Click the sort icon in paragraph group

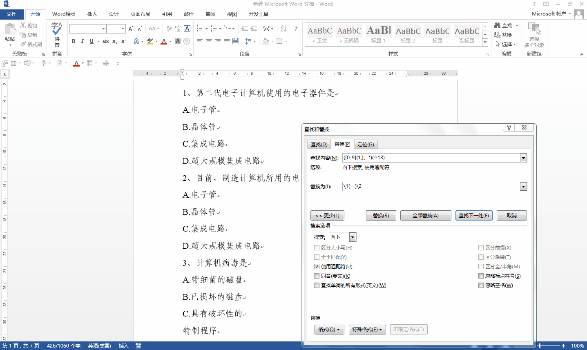point(283,29)
